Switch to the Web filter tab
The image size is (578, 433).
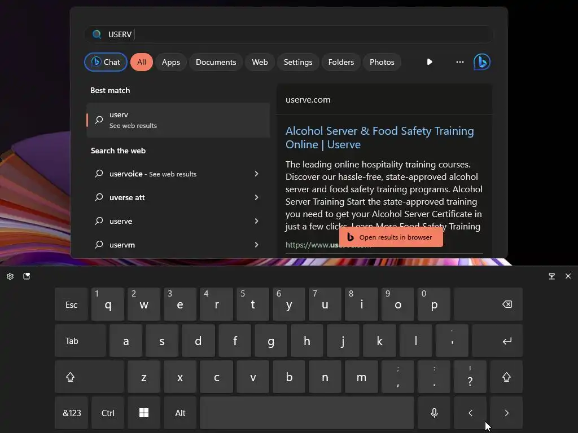pos(260,62)
